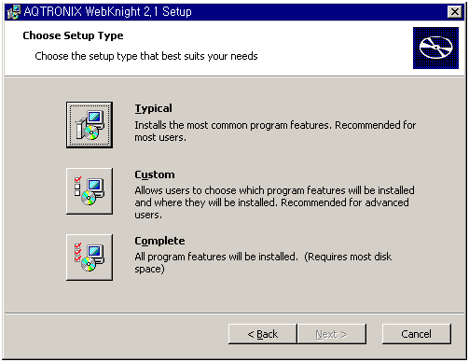Click the Choose Setup Type heading
Image resolution: width=469 pixels, height=362 pixels.
[x=73, y=35]
